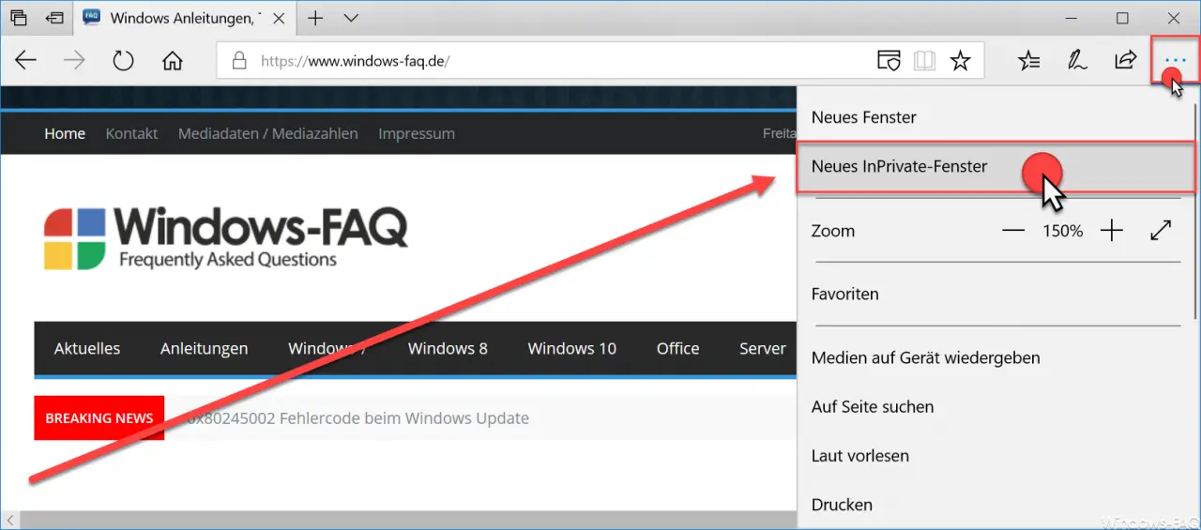Open the reading view book icon
The width and height of the screenshot is (1201, 530).
[x=925, y=61]
